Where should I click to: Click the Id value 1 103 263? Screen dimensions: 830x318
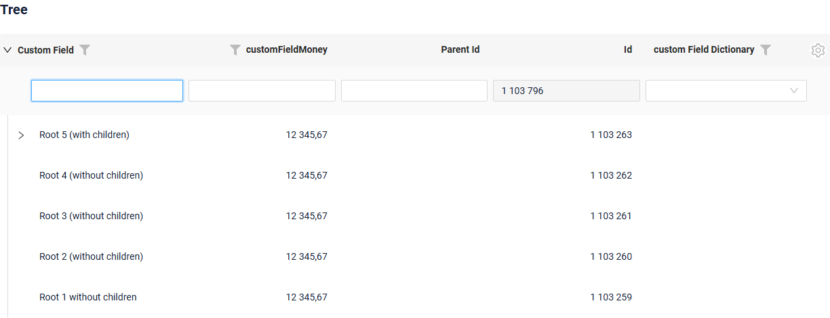[x=611, y=135]
